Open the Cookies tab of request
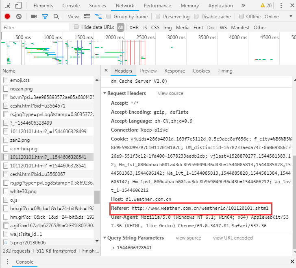 pyautogui.click(x=201, y=71)
